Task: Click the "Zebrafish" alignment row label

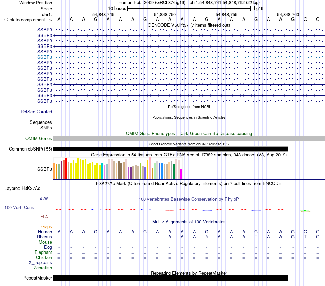Action: coord(43,268)
